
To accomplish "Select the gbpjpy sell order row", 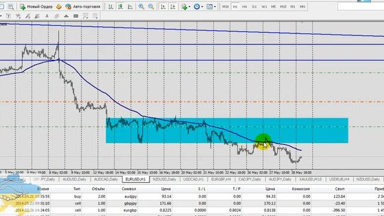I will click(192, 203).
